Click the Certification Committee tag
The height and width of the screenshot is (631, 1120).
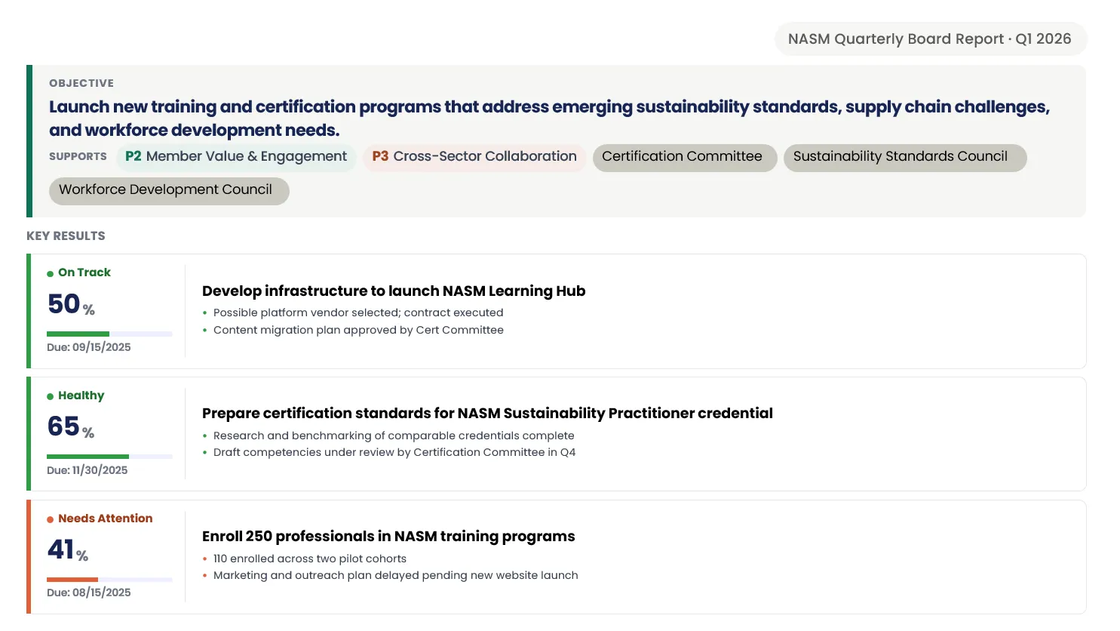pos(684,157)
